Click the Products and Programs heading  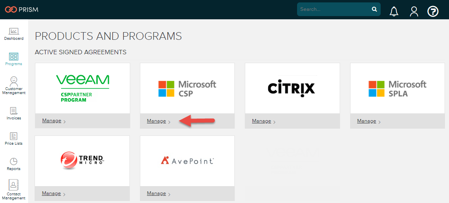108,36
